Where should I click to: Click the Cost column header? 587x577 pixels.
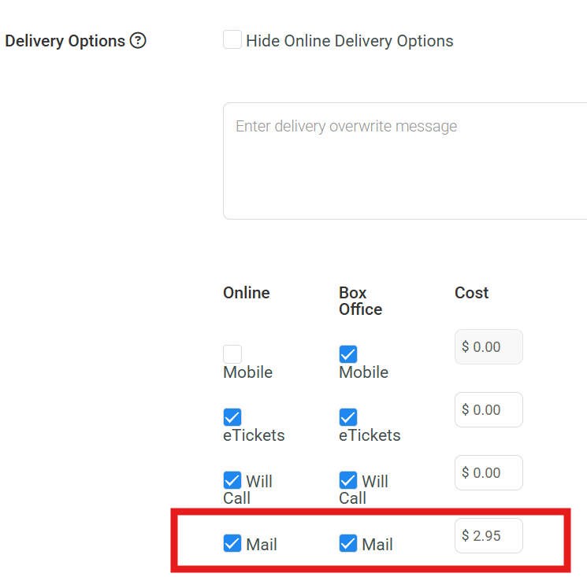click(471, 293)
